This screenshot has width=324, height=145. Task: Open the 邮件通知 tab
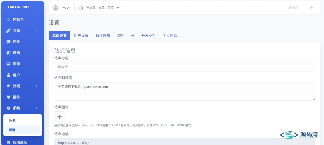[x=103, y=36]
